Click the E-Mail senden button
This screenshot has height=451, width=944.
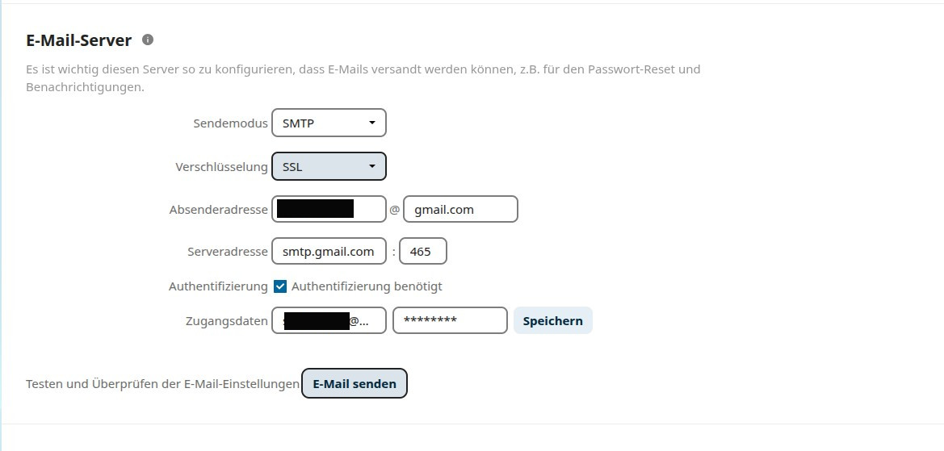click(355, 384)
